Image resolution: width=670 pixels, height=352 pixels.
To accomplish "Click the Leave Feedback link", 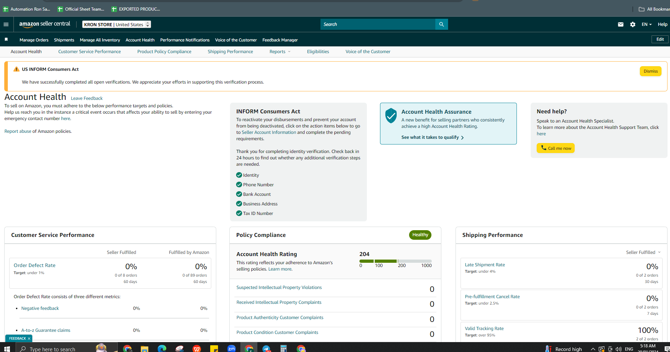I will pos(86,98).
